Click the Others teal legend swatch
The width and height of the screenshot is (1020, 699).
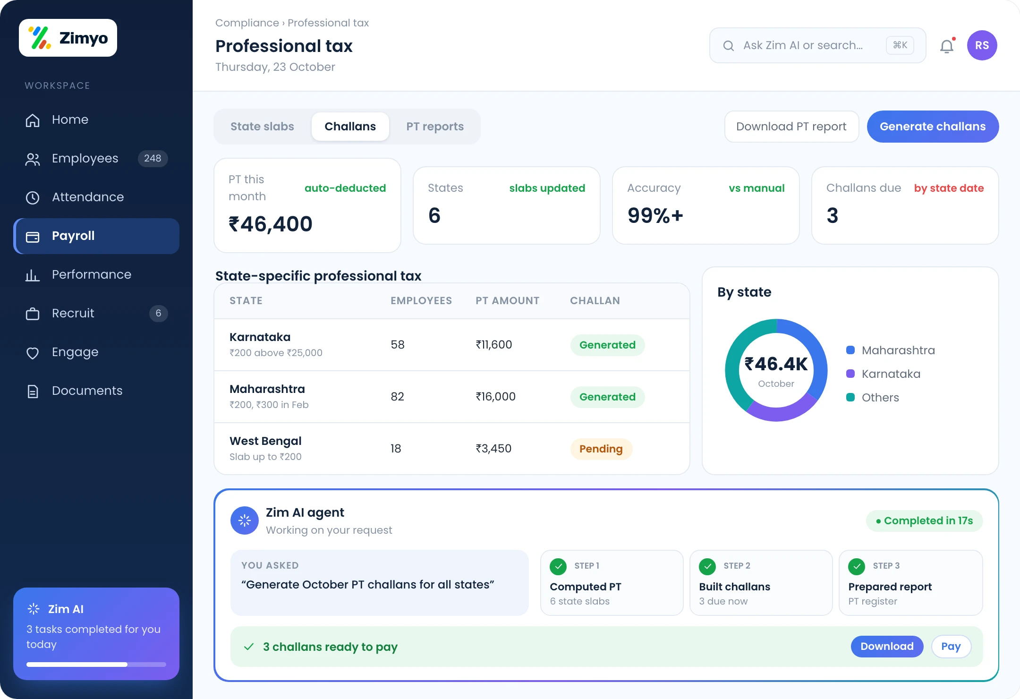point(850,397)
